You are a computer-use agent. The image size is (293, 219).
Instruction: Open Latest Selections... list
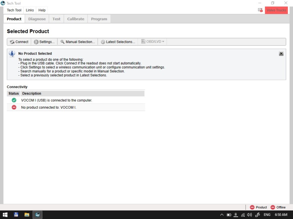pyautogui.click(x=118, y=42)
